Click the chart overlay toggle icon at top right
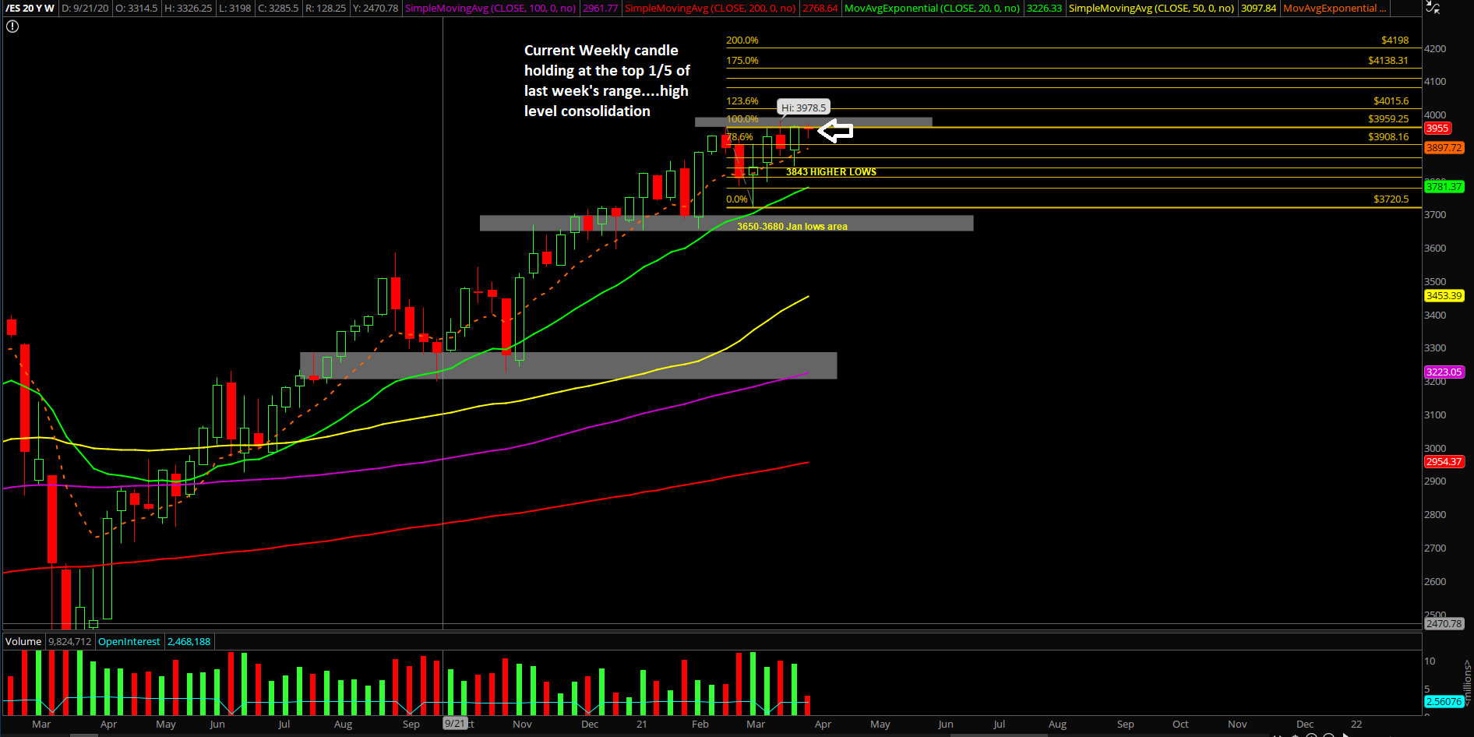This screenshot has width=1474, height=737. [x=1432, y=8]
